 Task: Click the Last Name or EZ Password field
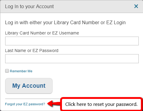(x=72, y=59)
